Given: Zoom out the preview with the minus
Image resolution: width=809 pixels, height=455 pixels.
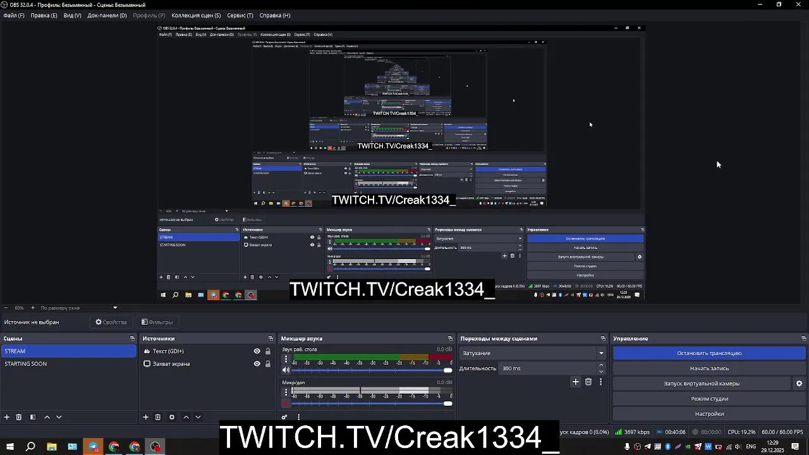Looking at the screenshot, I should point(7,308).
